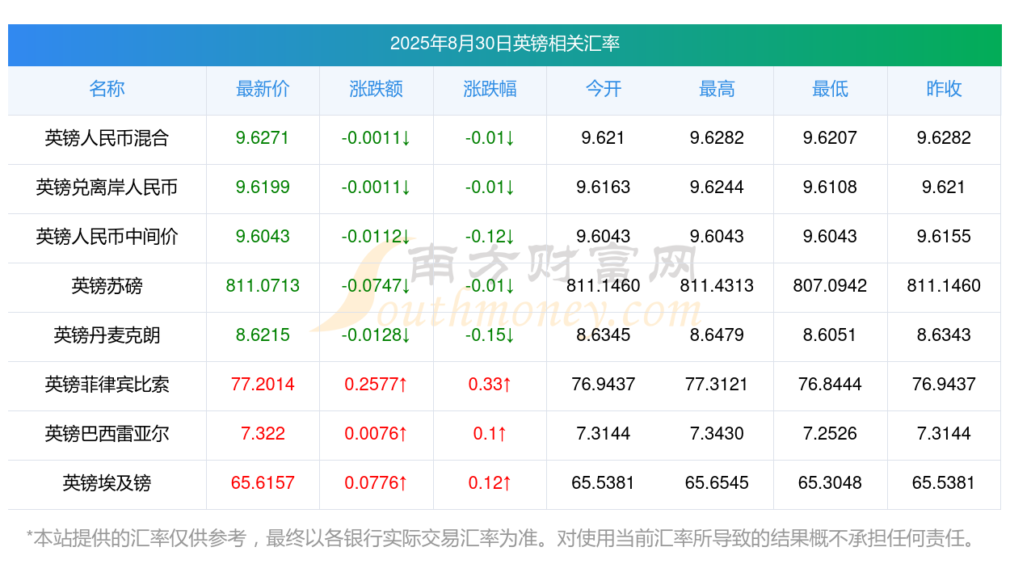Screen dimensions: 1010x564
Task: Select the 英镑丹麦克朗 row name
Action: [107, 335]
